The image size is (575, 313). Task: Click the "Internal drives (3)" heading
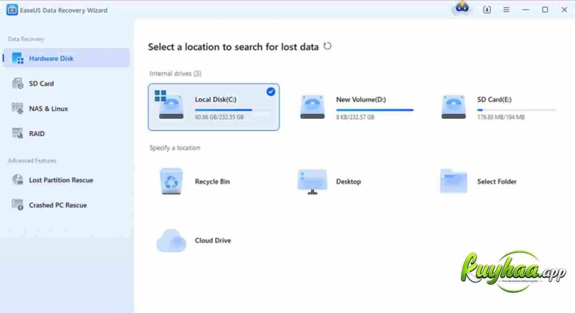[175, 73]
